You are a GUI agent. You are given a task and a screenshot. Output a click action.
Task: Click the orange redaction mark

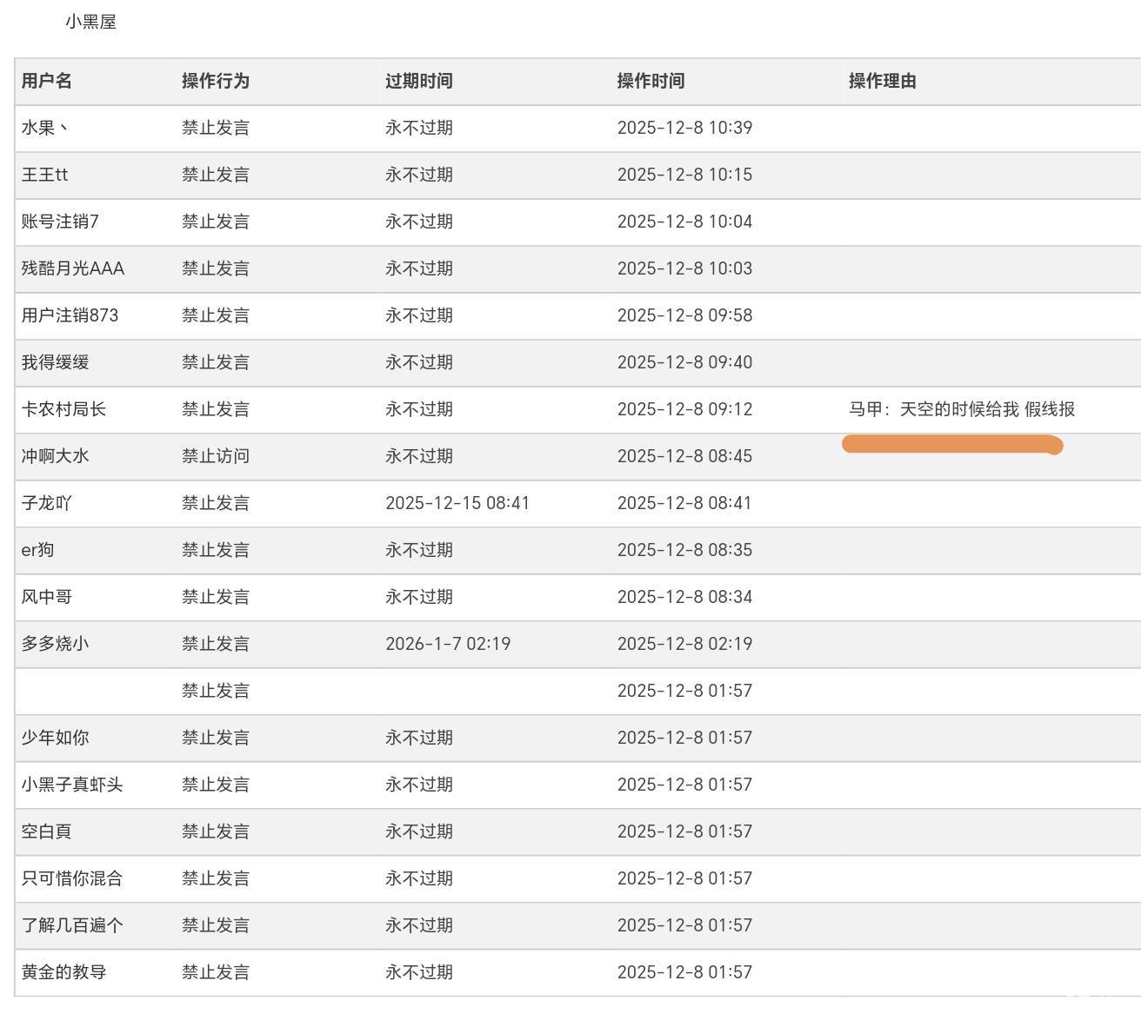click(952, 446)
